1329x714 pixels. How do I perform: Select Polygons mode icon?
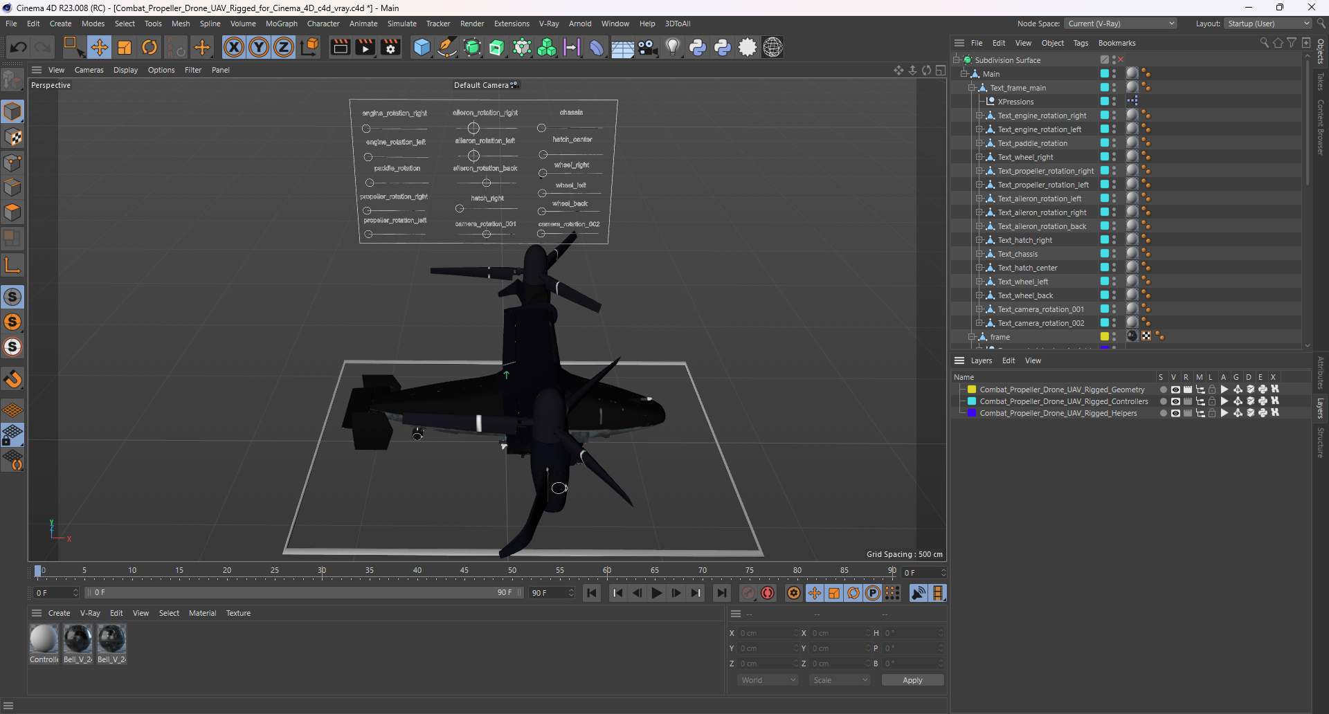click(12, 212)
